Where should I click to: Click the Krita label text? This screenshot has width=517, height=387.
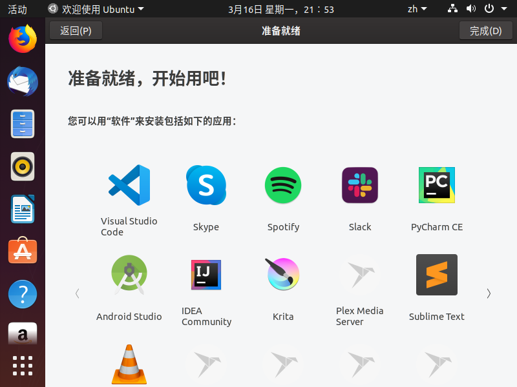click(283, 316)
